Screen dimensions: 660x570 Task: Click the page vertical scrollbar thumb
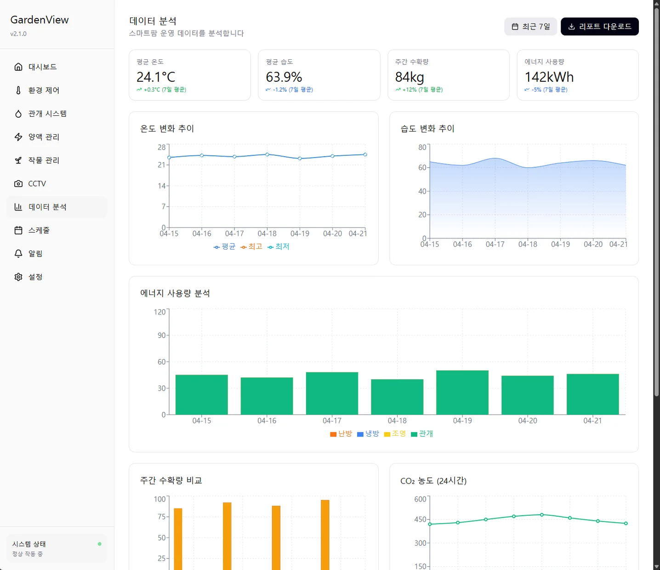[656, 202]
